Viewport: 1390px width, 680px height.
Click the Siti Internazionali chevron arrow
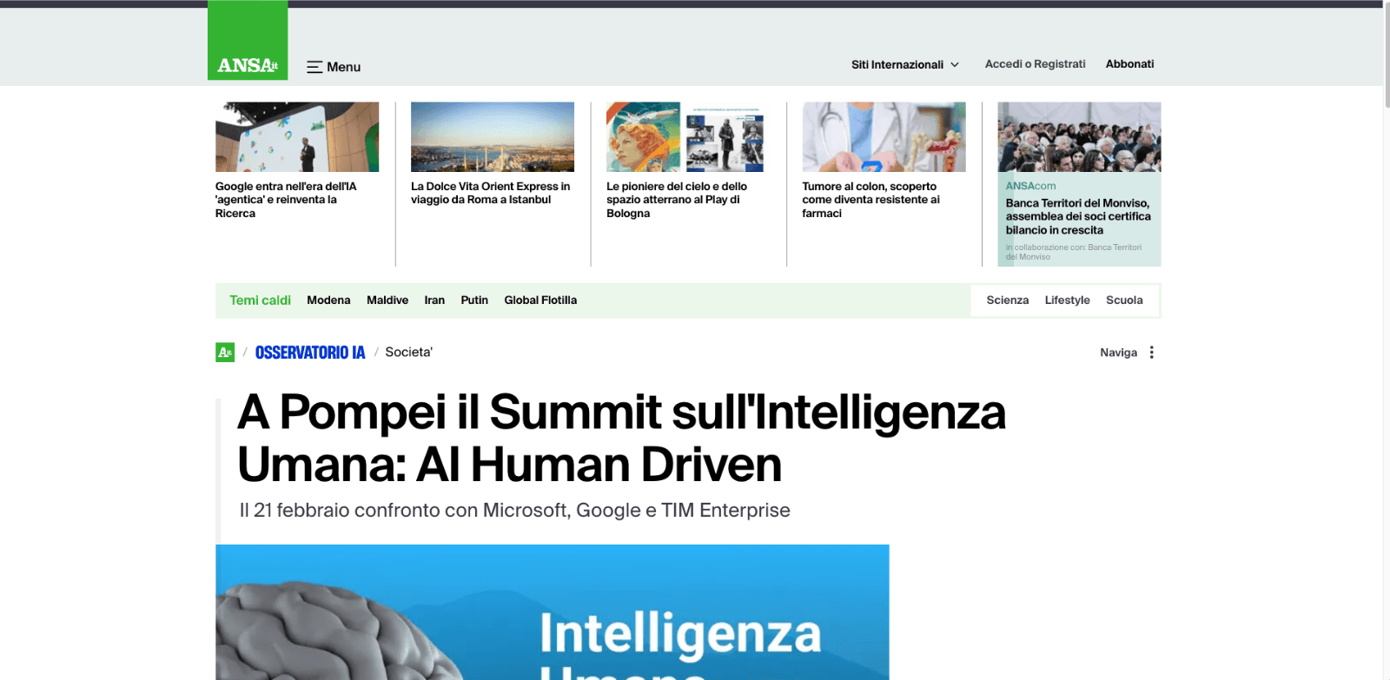(x=955, y=65)
